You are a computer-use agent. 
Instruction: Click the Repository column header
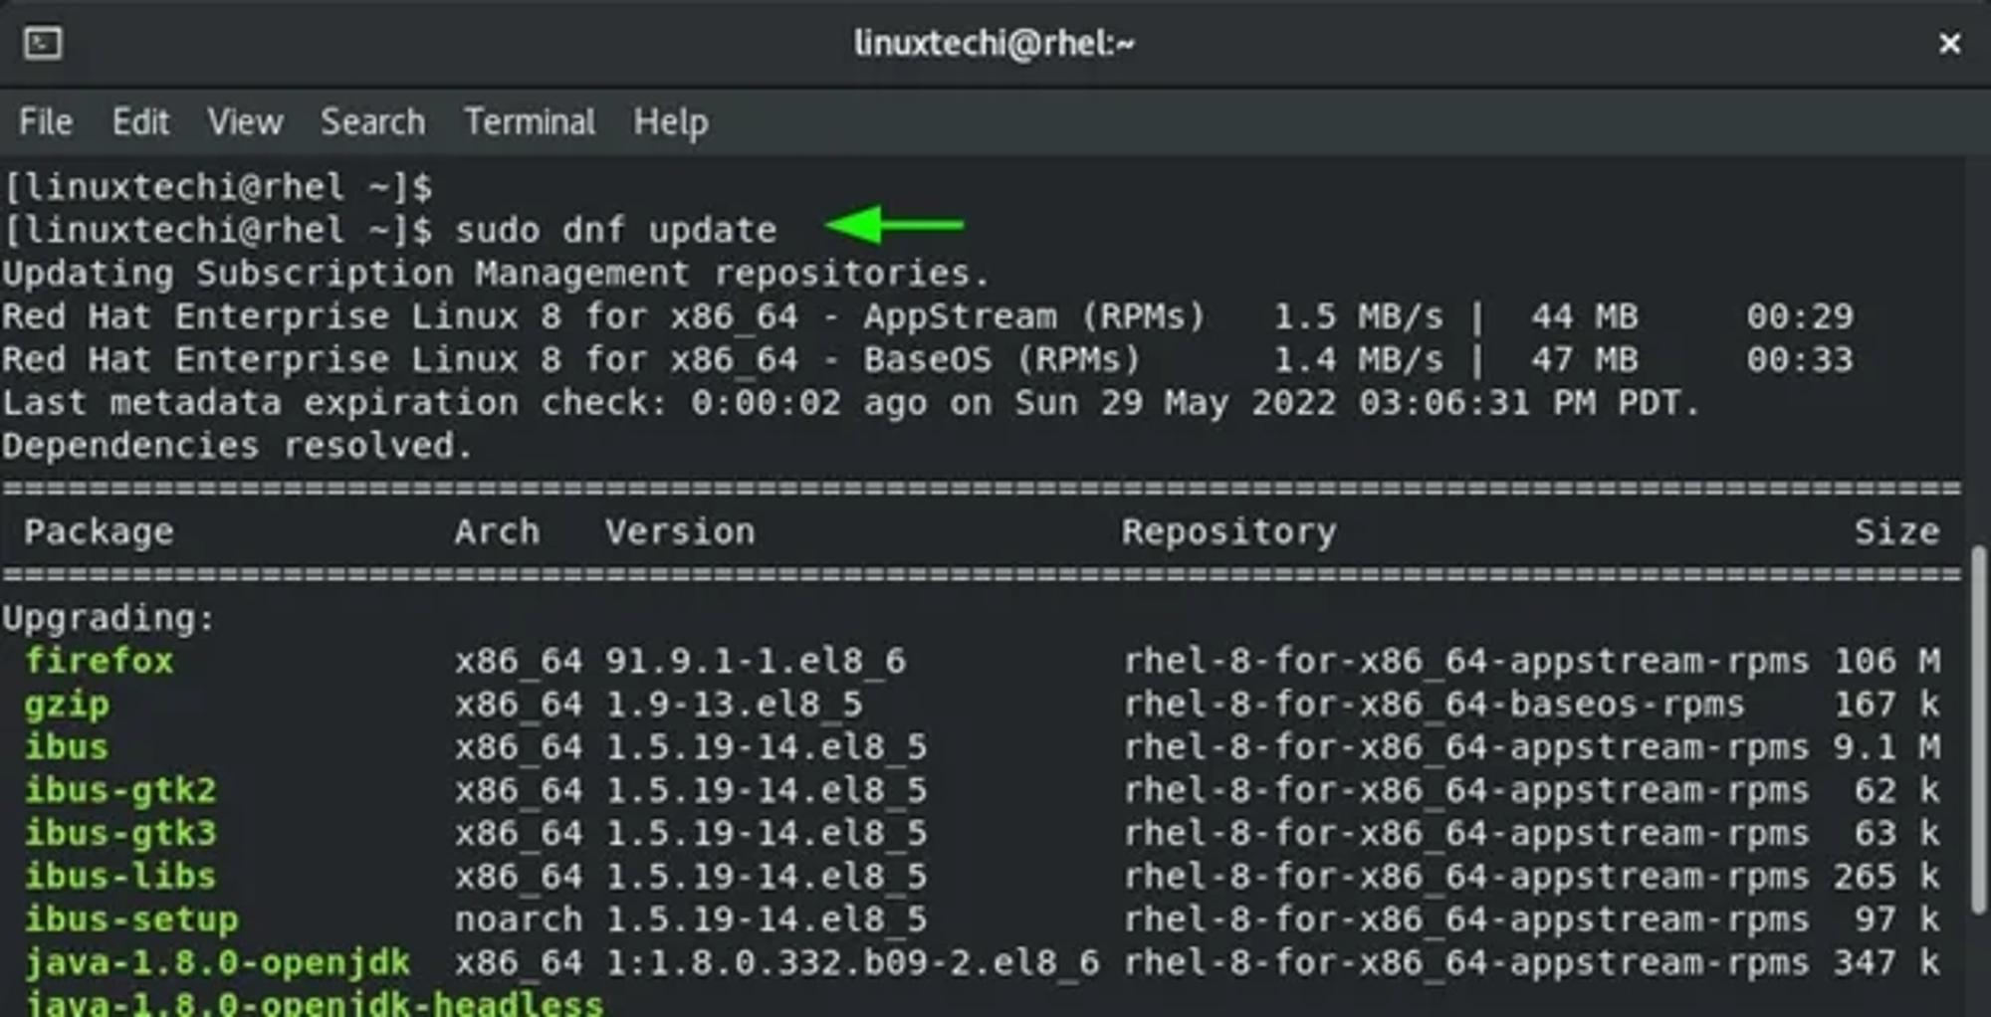coord(1229,532)
